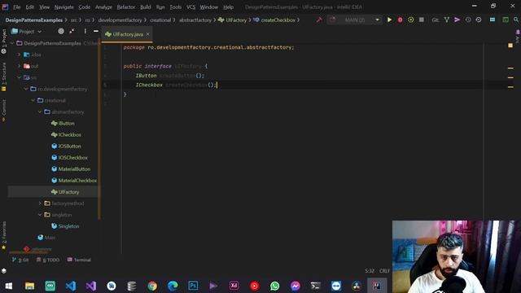
Task: Click the CRLF line separator in status bar
Action: pyautogui.click(x=384, y=271)
